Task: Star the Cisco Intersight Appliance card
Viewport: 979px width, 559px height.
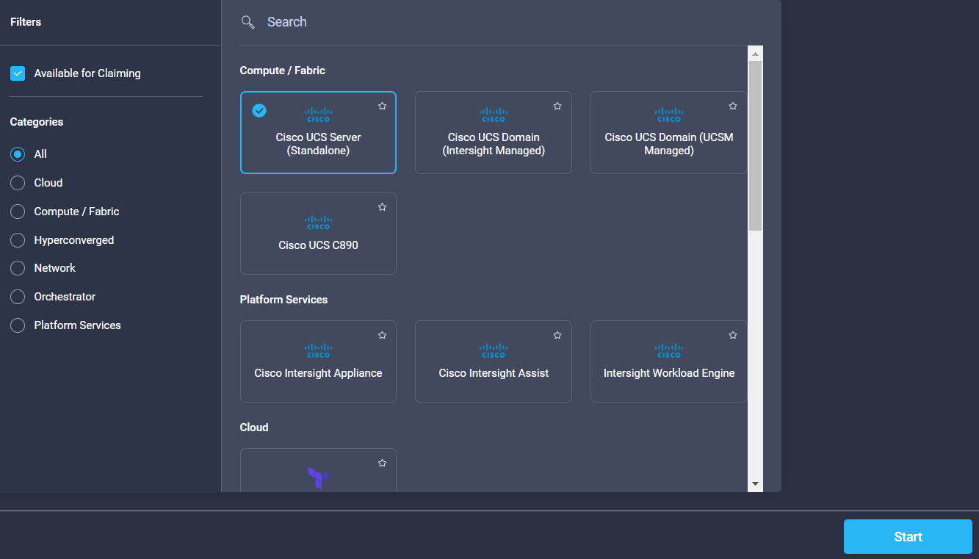Action: point(382,335)
